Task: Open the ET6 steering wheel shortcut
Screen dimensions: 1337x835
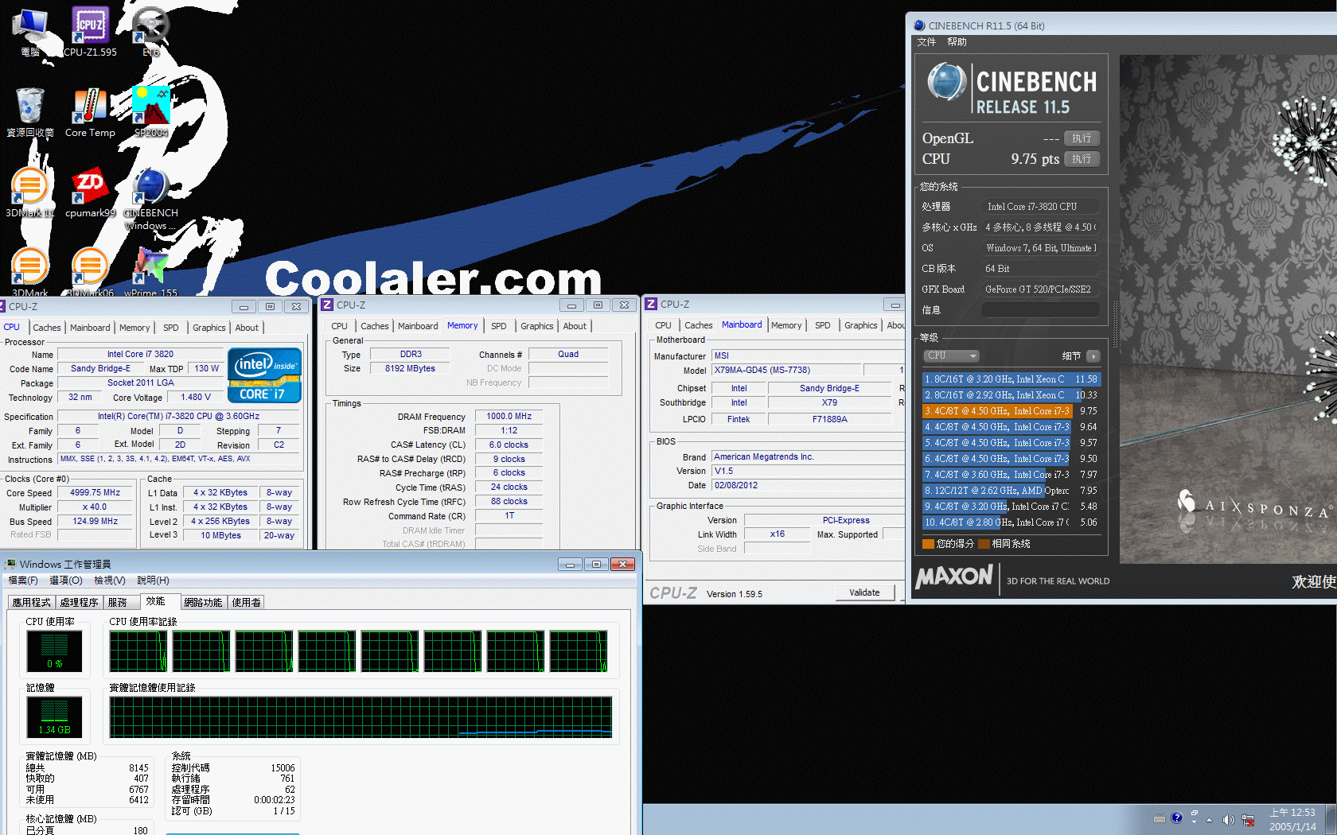Action: (150, 30)
